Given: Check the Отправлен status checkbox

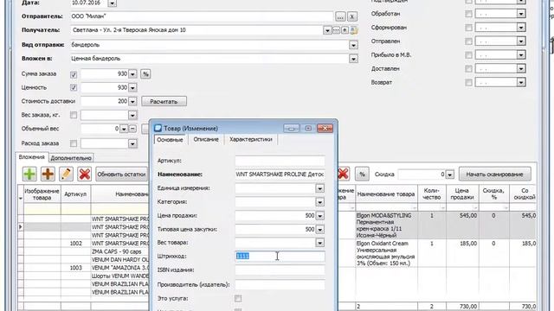Looking at the screenshot, I should coord(468,41).
